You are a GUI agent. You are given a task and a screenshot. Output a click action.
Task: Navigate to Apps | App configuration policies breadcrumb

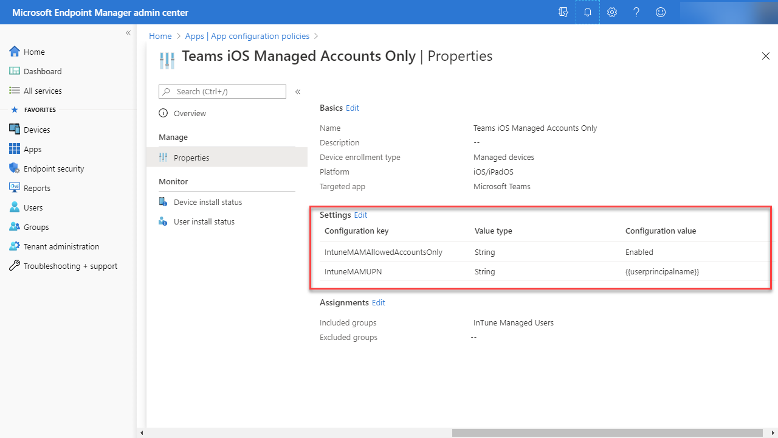point(247,36)
